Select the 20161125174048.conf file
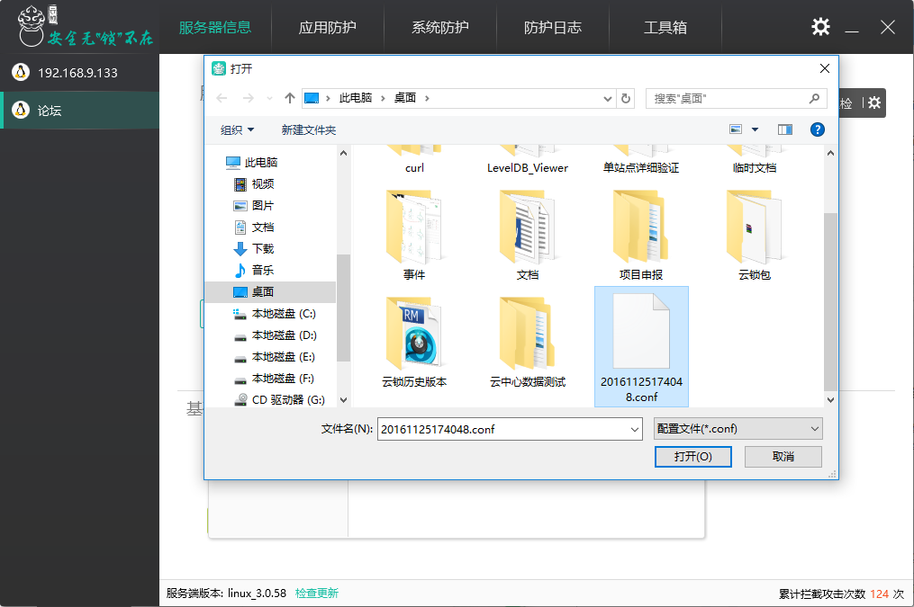The image size is (914, 607). (x=641, y=347)
